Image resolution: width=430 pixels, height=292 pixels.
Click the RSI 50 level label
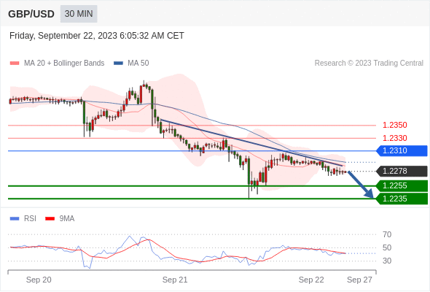387,247
